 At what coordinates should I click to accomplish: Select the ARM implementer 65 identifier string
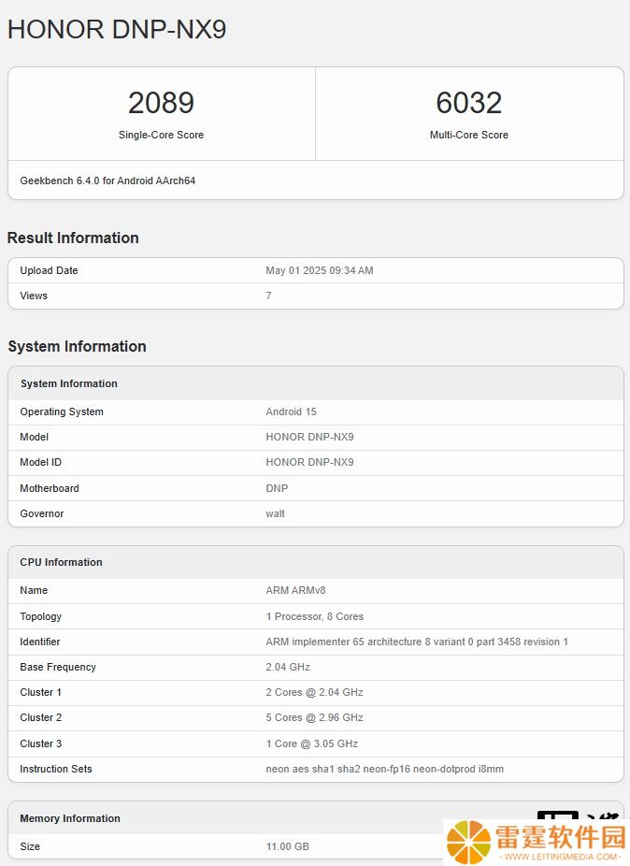click(x=417, y=642)
